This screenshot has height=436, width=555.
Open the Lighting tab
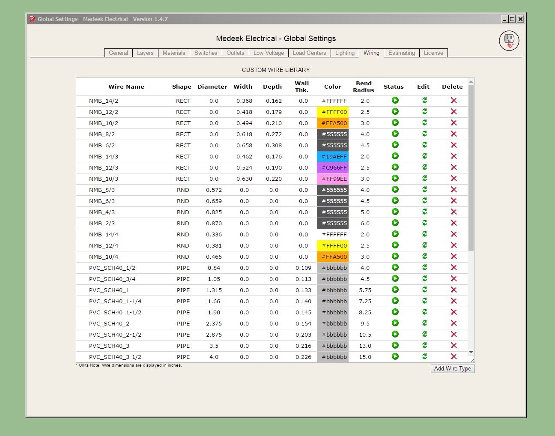coord(345,53)
